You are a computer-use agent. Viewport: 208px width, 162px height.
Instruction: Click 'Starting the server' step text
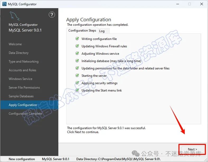tap(94, 76)
